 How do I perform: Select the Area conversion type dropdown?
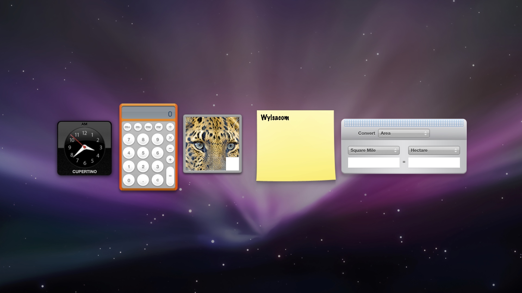403,133
